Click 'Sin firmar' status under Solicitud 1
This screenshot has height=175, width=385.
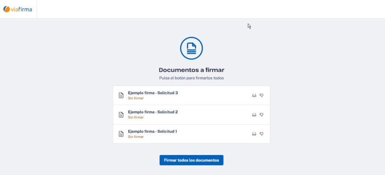tap(136, 137)
